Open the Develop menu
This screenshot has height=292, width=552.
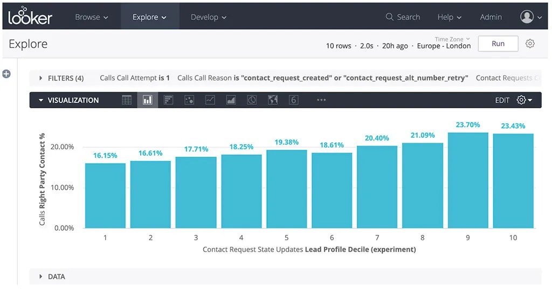209,17
